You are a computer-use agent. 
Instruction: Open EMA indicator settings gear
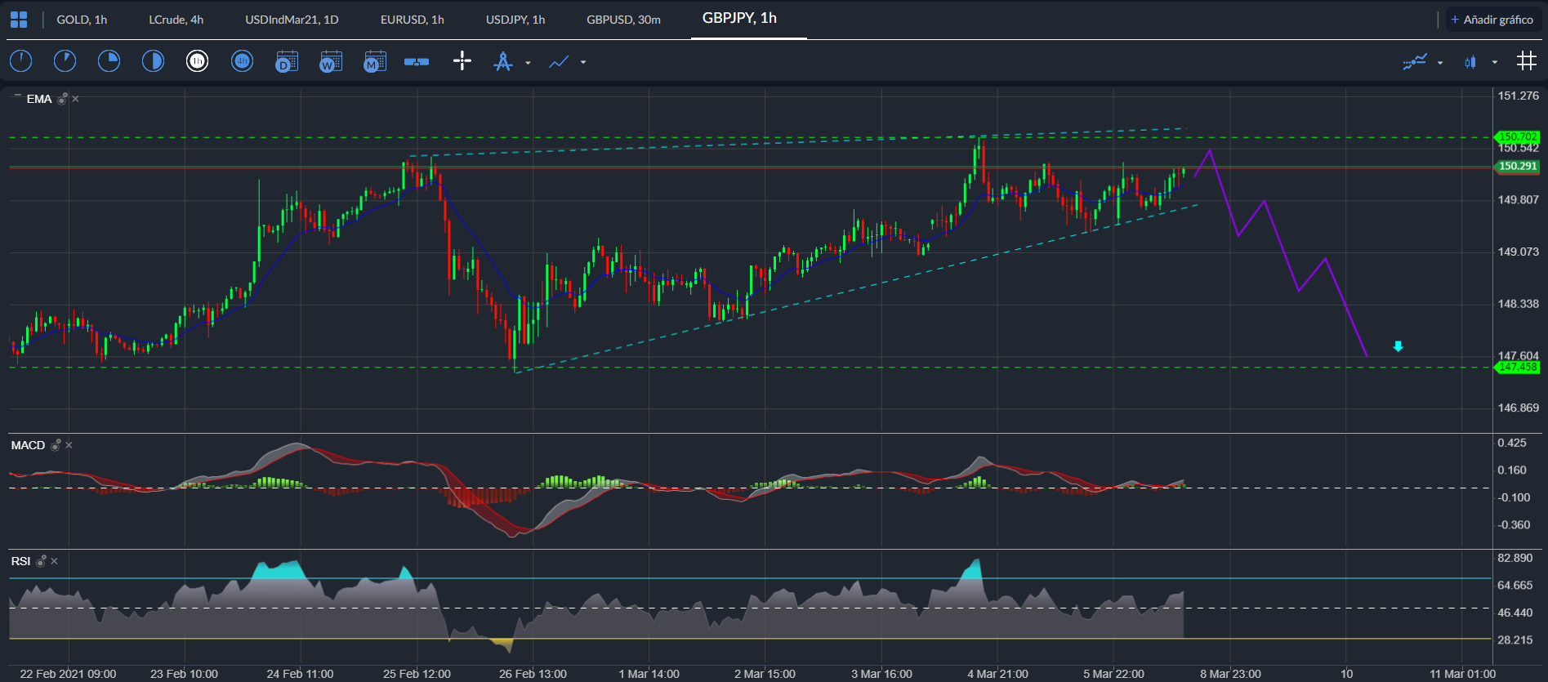pyautogui.click(x=62, y=99)
